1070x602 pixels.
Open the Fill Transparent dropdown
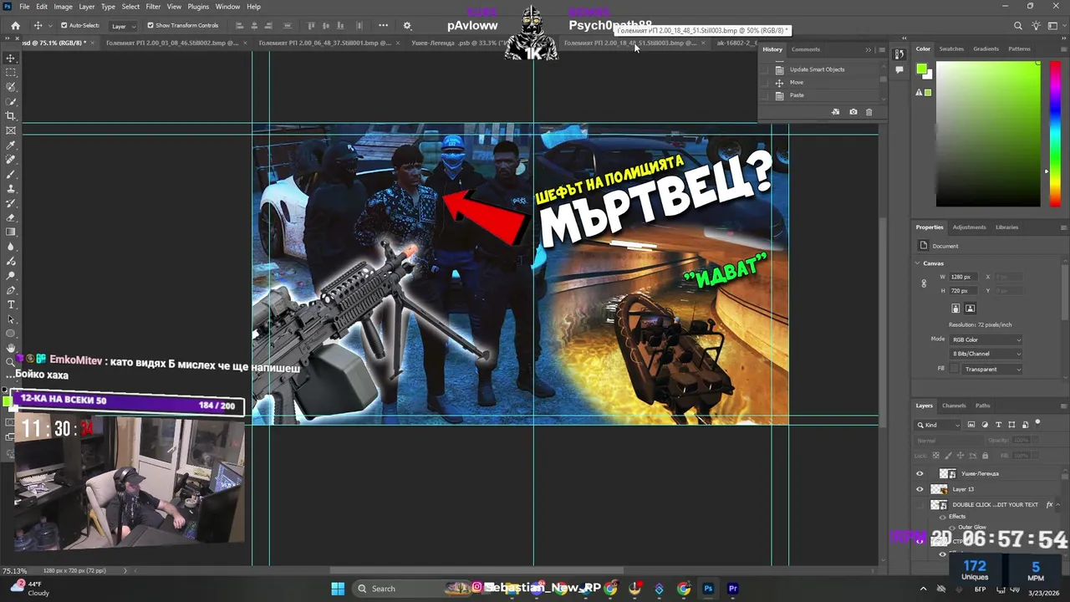(991, 369)
